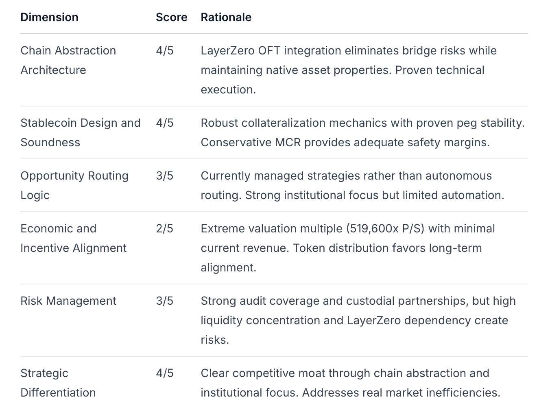Click the Robust collateralization mechanics rationale text
Image resolution: width=550 pixels, height=412 pixels.
click(363, 132)
